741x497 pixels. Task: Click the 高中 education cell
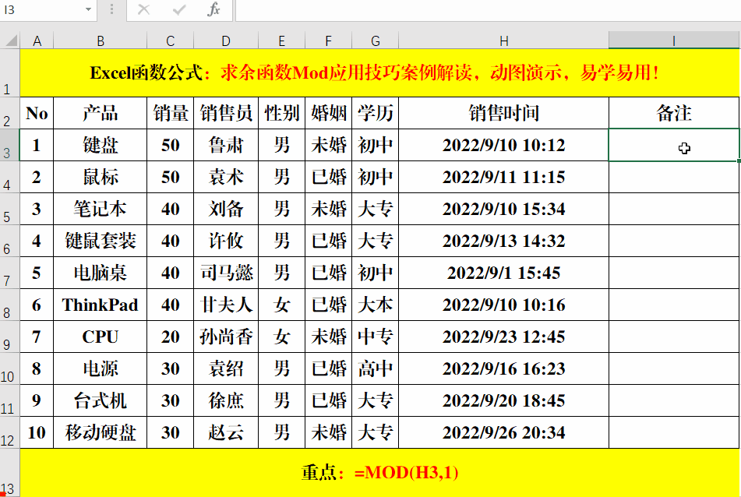tap(376, 368)
